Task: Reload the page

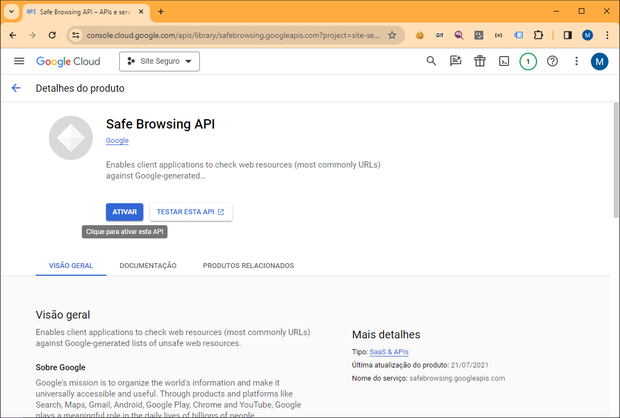Action: 52,35
